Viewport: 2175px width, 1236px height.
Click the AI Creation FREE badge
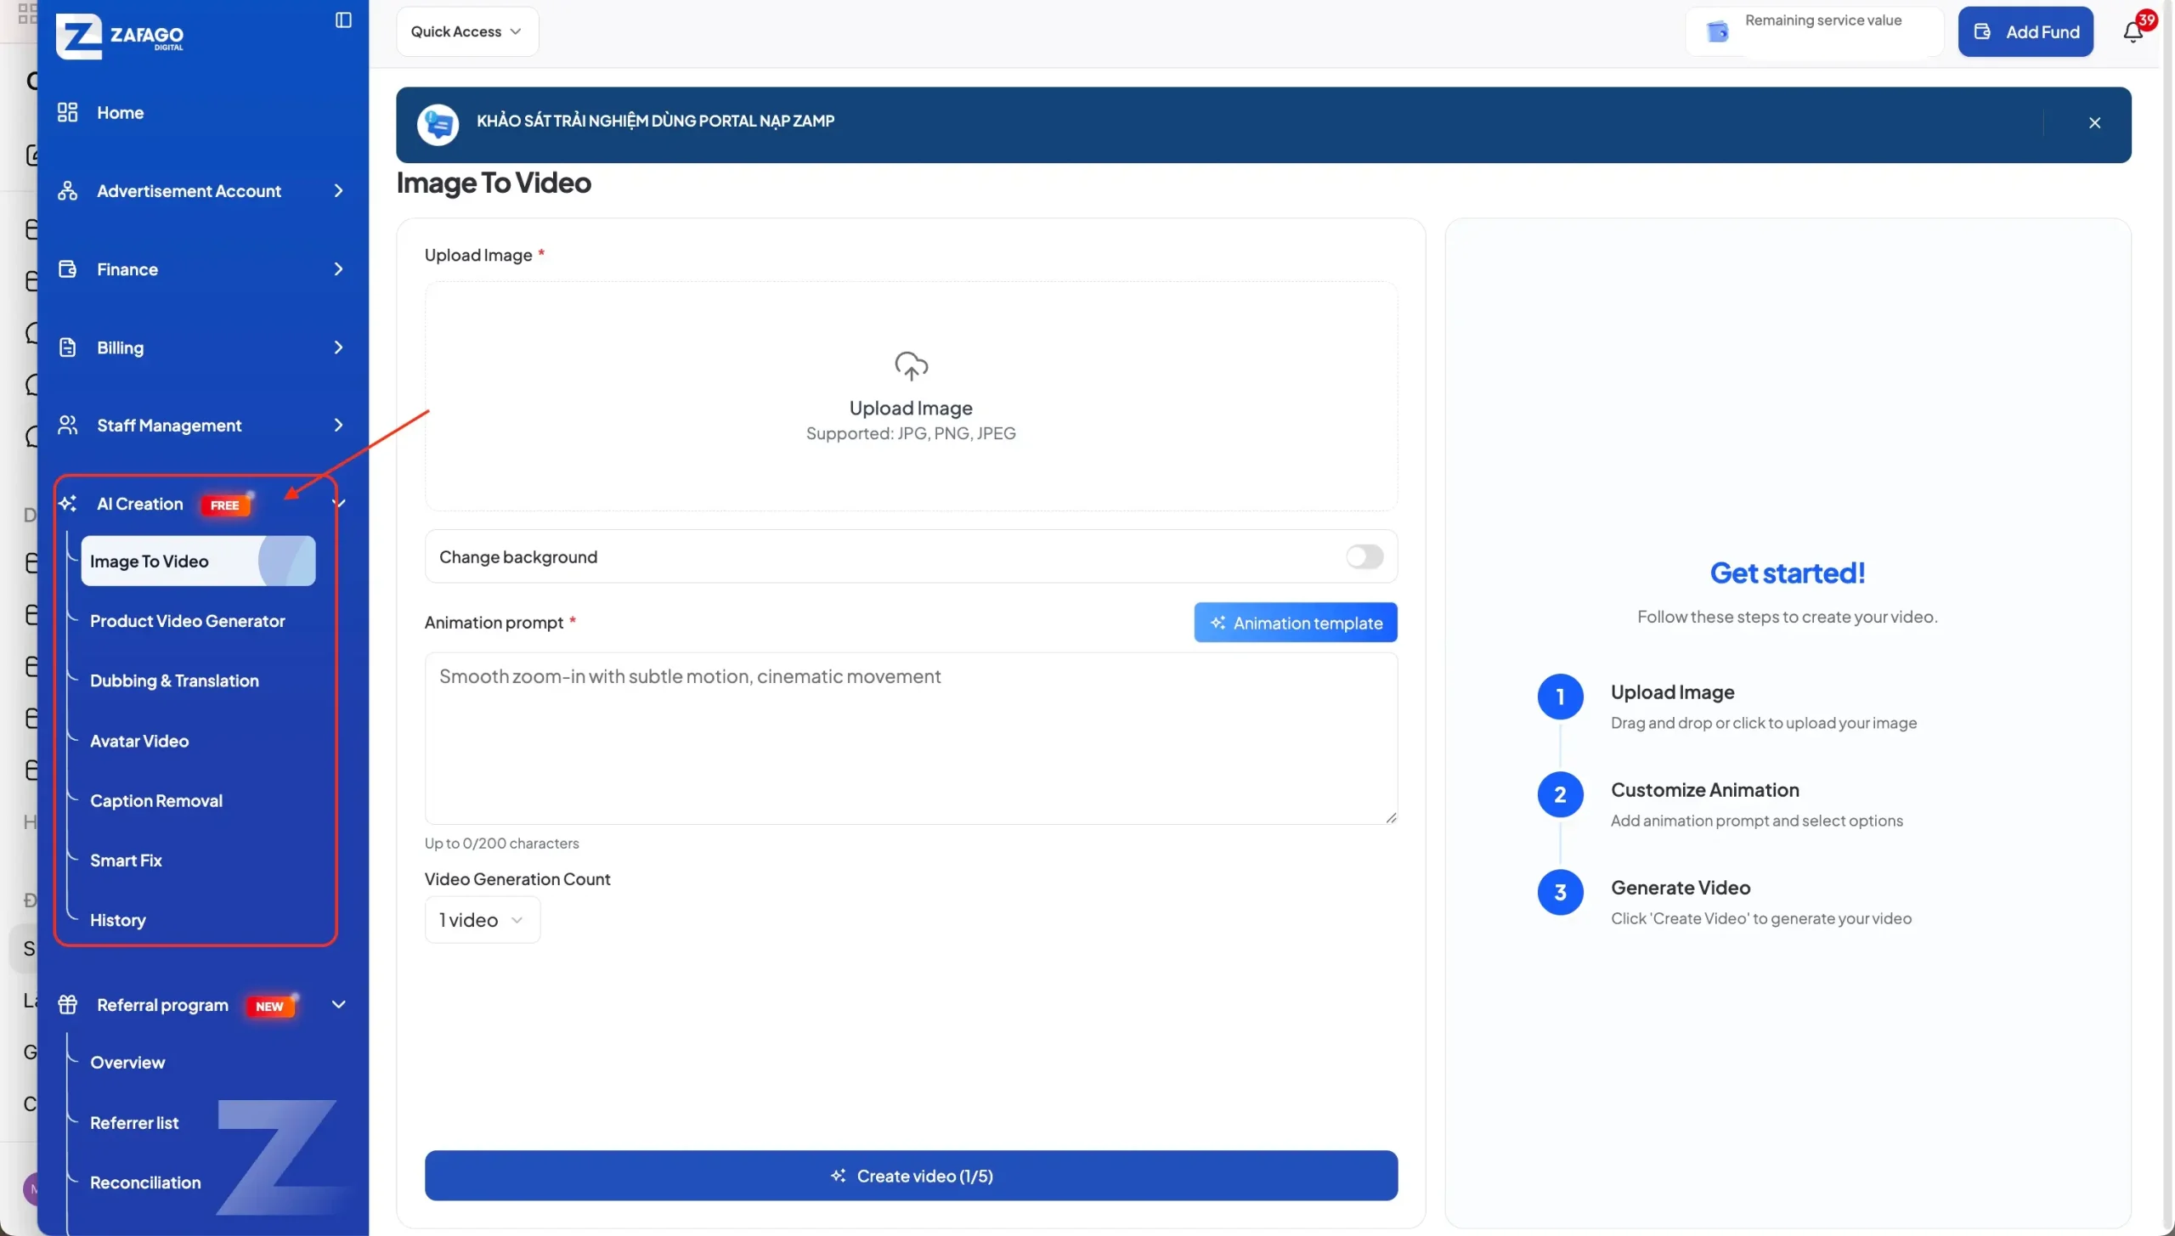(225, 505)
